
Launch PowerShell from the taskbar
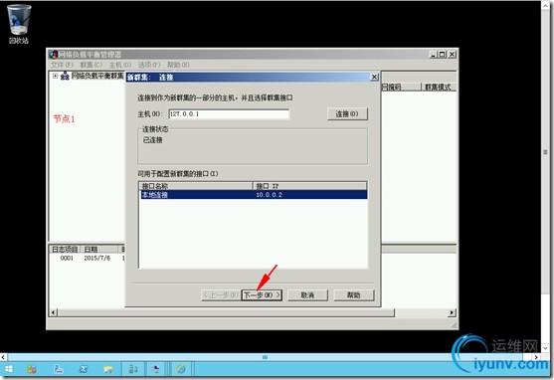[x=84, y=369]
